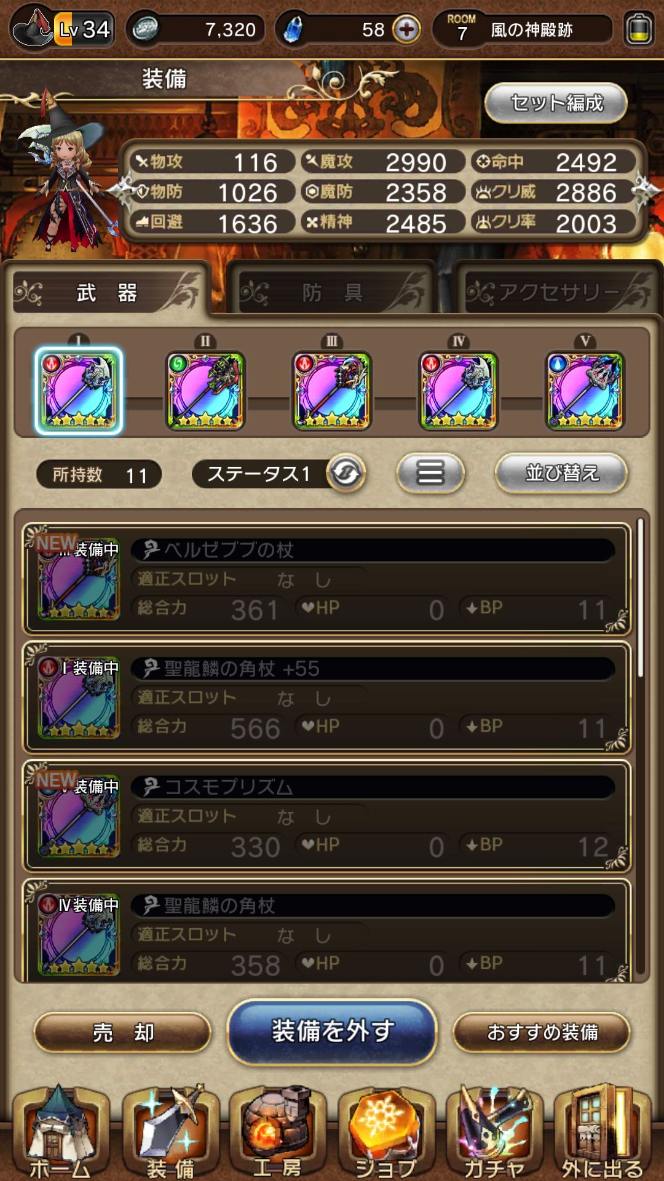Click the 装備を外す button
This screenshot has width=664, height=1181.
click(x=332, y=1032)
